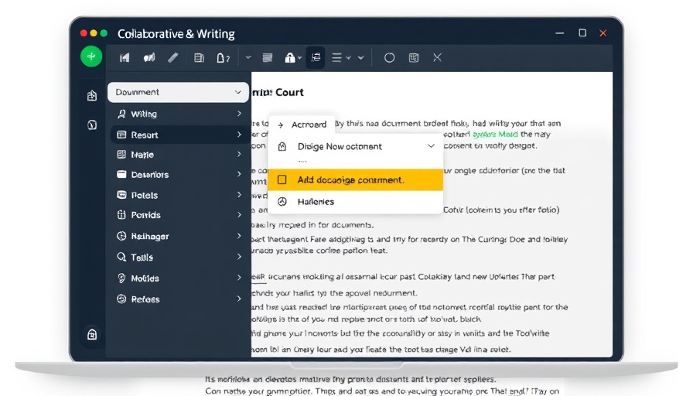Open the Desenors sidebar item
Image resolution: width=693 pixels, height=396 pixels.
coord(178,175)
